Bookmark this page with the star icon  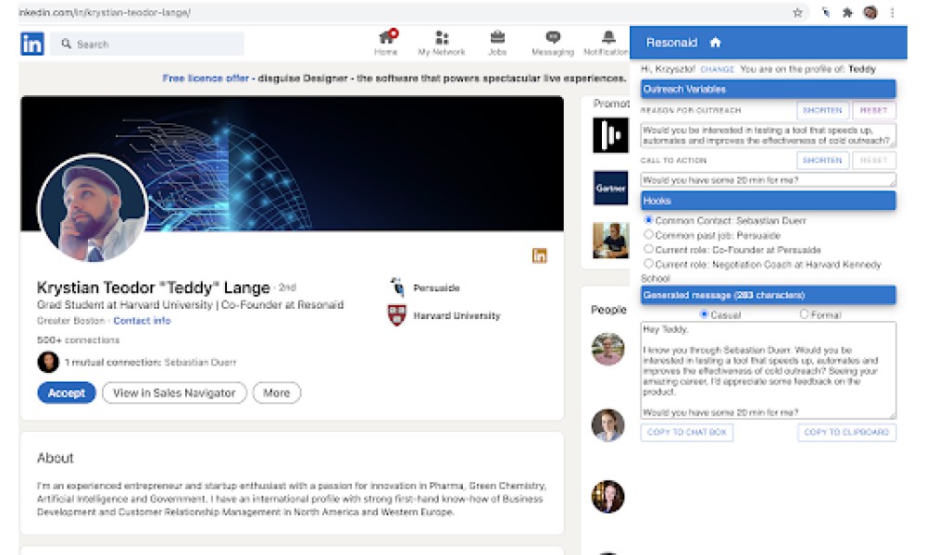797,12
